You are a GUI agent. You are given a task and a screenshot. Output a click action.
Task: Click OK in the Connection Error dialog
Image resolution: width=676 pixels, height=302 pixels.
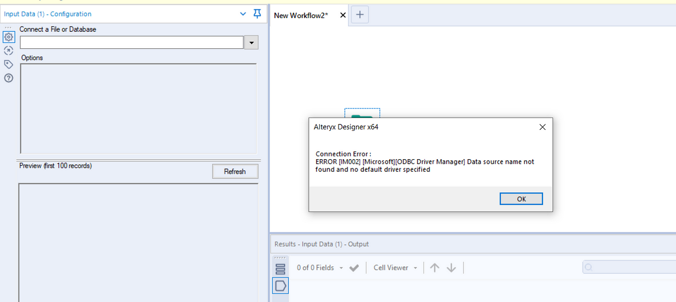(521, 199)
